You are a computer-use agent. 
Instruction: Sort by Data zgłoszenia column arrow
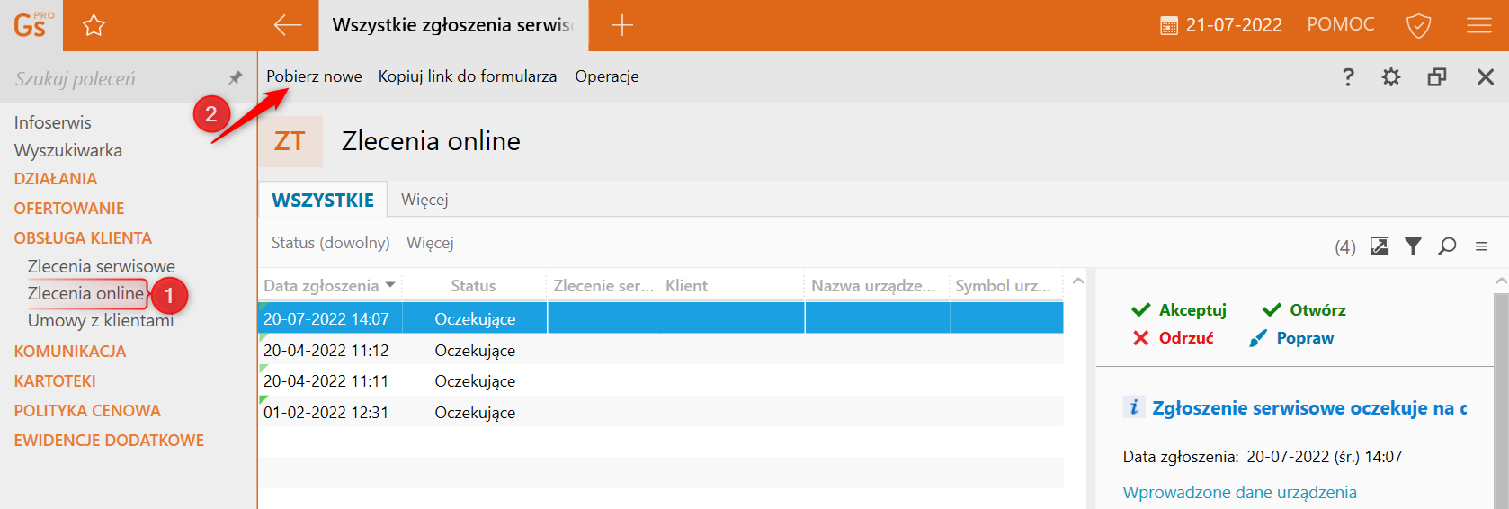click(390, 285)
